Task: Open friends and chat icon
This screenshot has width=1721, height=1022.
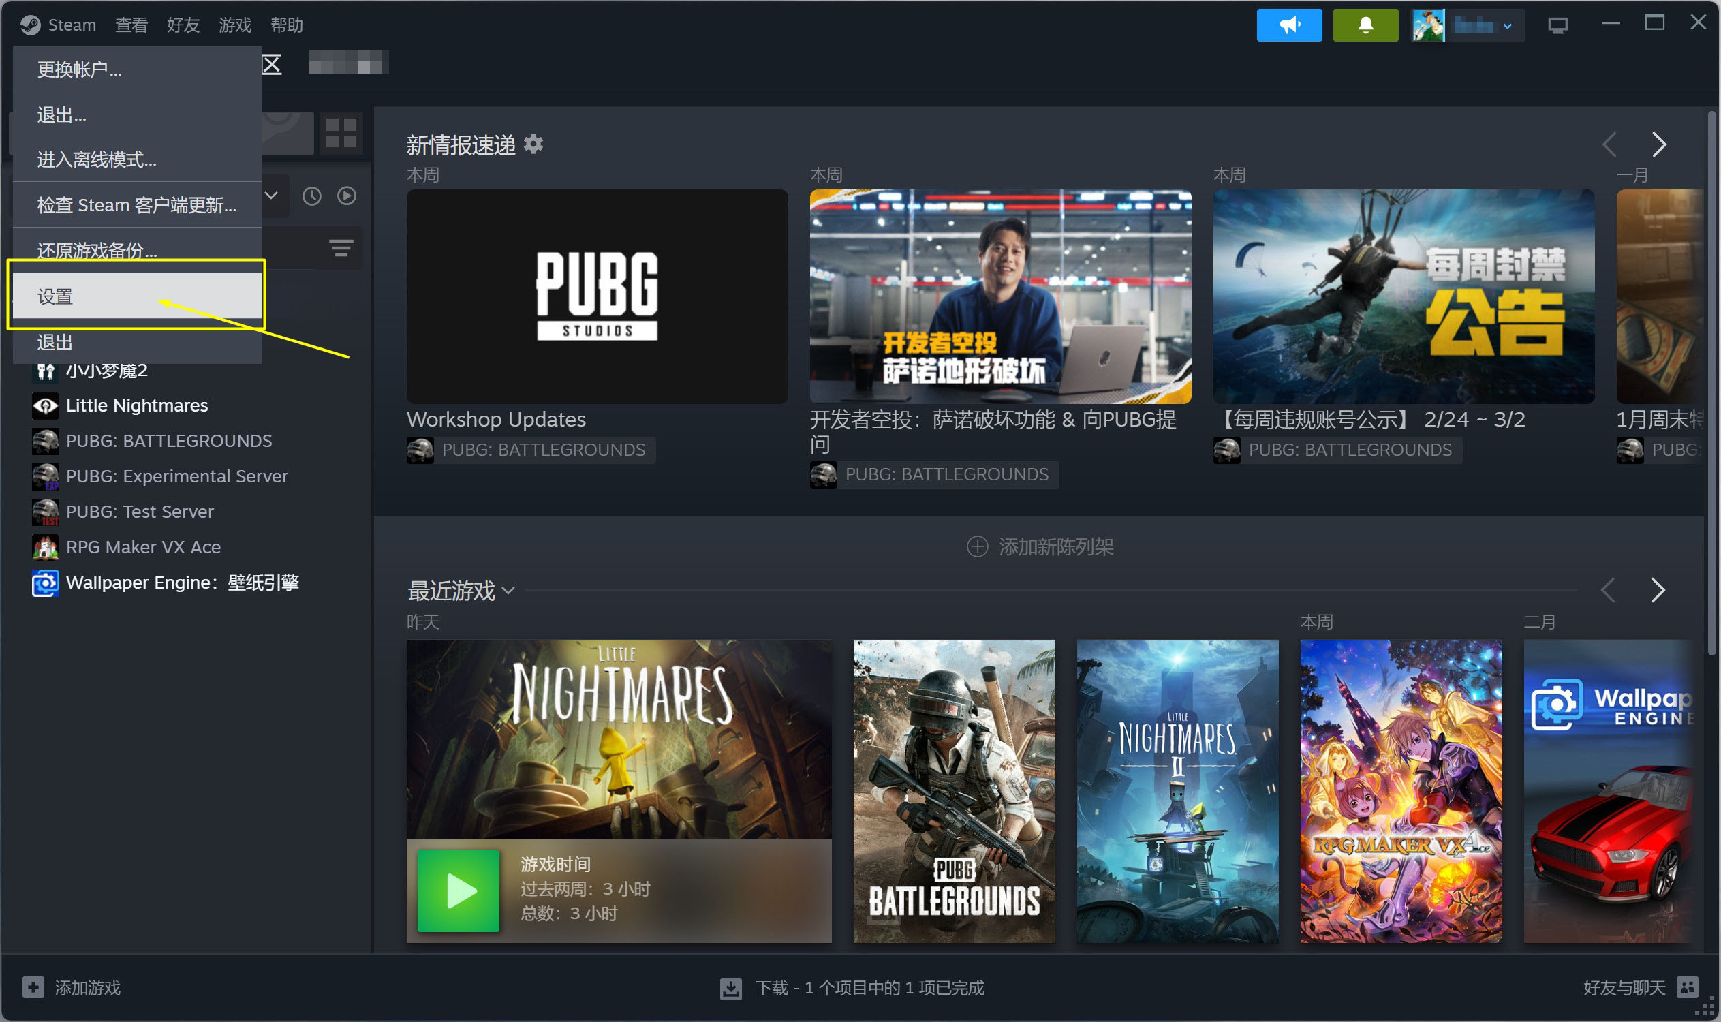Action: 1687,987
